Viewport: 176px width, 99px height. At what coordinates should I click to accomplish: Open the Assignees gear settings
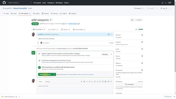[142, 42]
